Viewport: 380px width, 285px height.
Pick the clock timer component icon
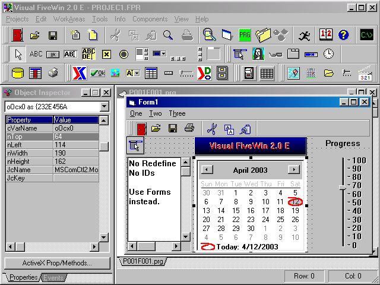328,54
